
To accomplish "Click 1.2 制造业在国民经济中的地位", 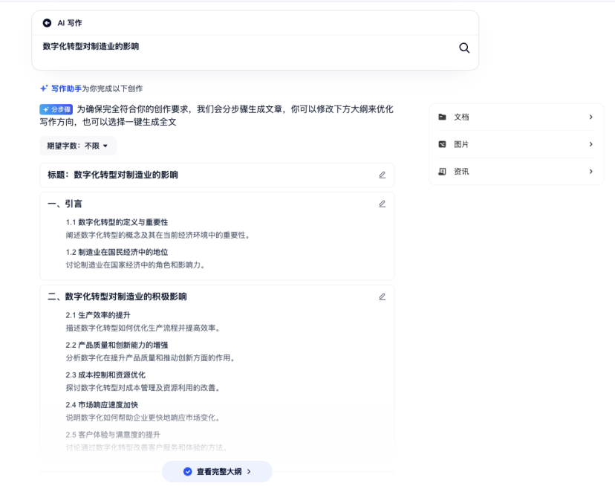I will [117, 252].
